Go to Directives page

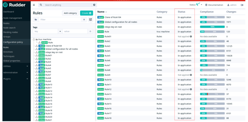8,52
